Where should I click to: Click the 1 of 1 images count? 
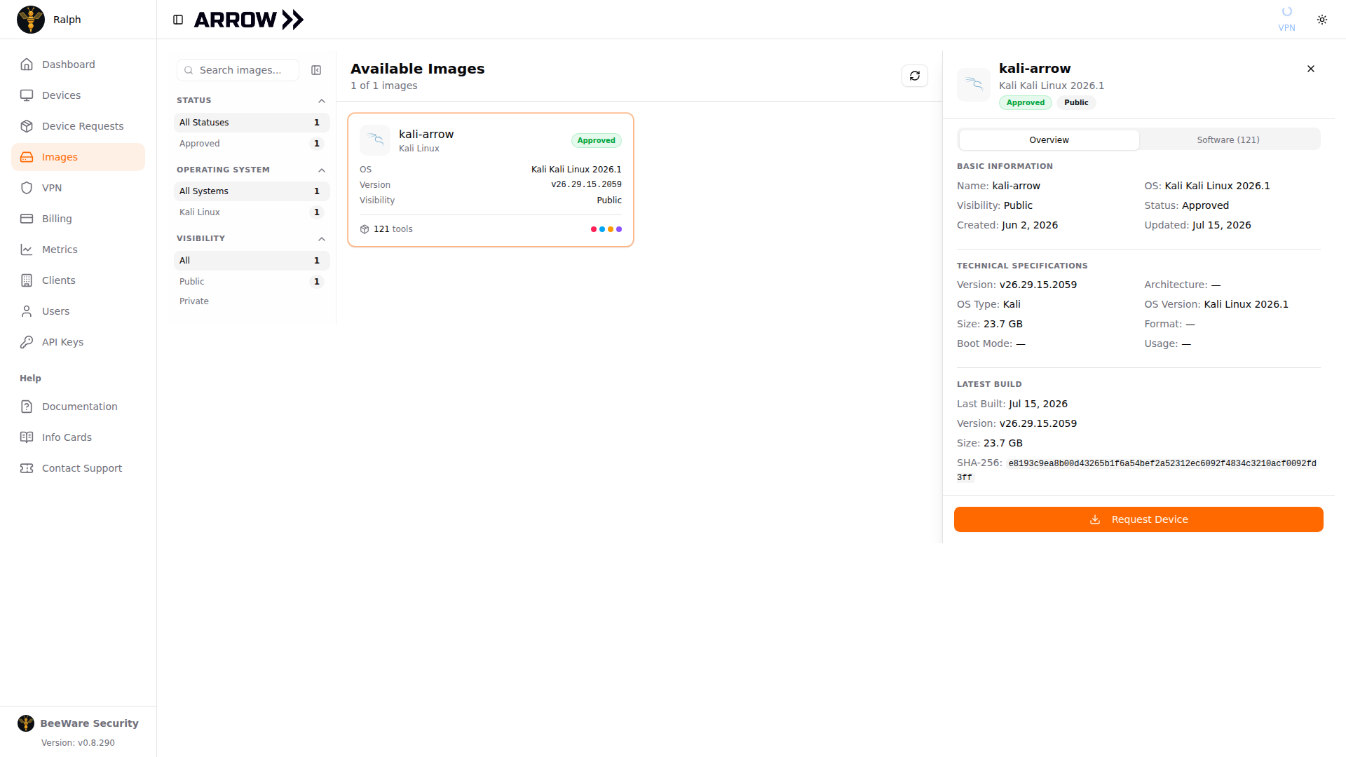click(384, 86)
